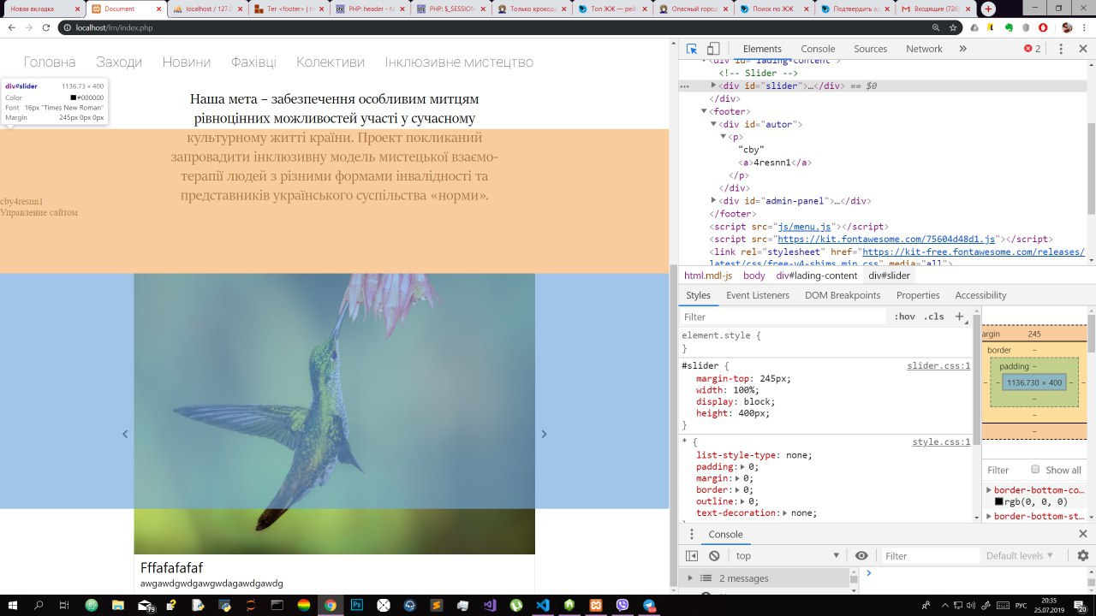Check the Show all checkbox
Viewport: 1096px width, 616px height.
(x=1035, y=470)
